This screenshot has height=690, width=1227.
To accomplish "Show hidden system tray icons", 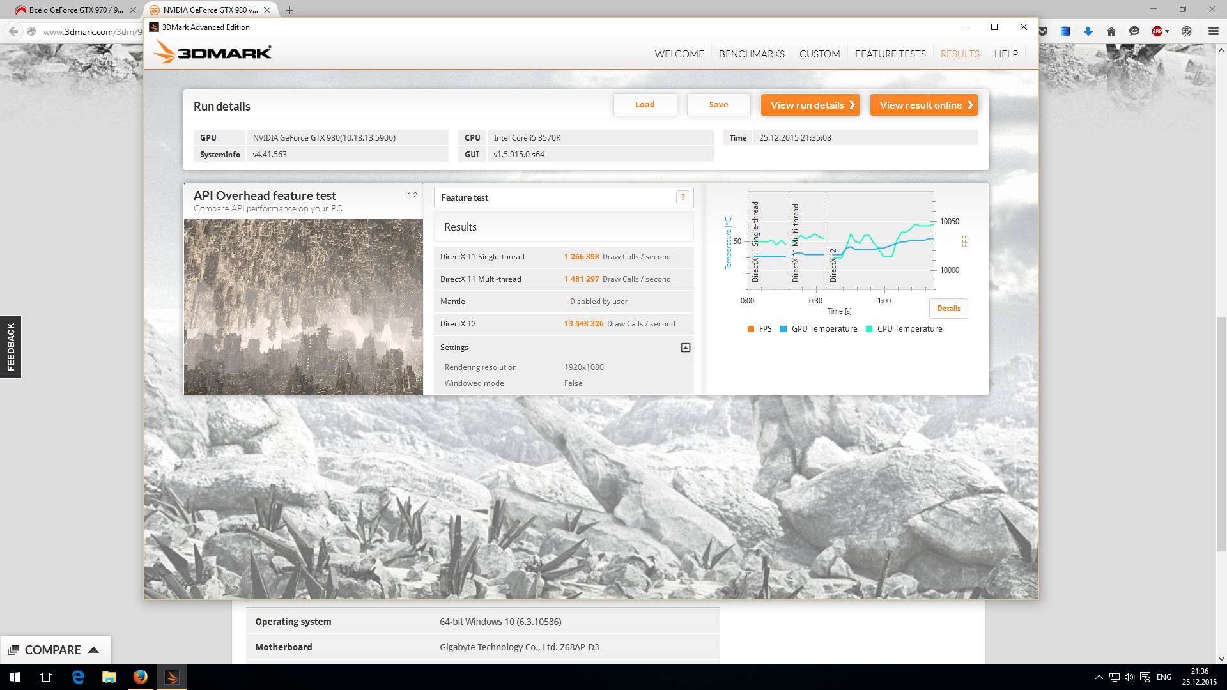I will point(1099,677).
